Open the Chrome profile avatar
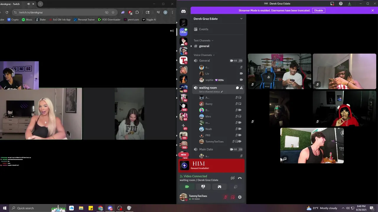Image resolution: width=378 pixels, height=212 pixels. coord(165,12)
